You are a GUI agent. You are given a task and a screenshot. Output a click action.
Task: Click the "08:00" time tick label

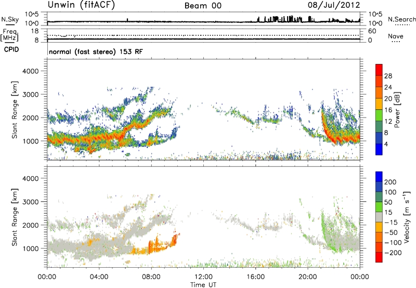click(x=151, y=277)
